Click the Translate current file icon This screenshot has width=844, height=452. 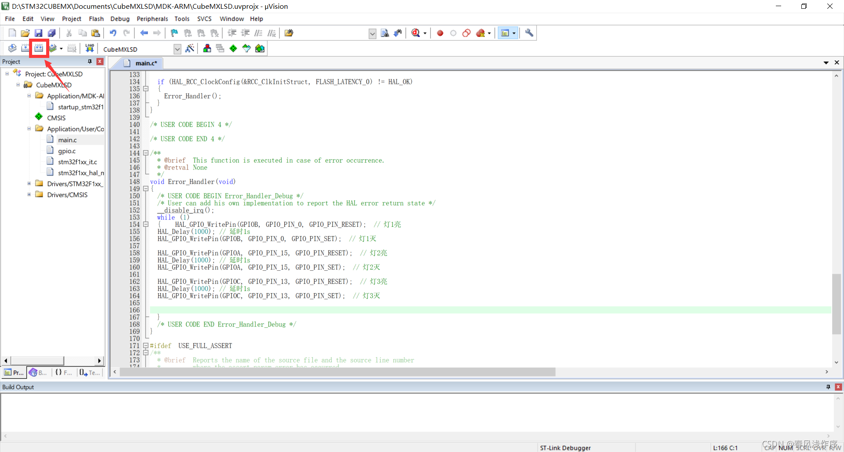12,48
